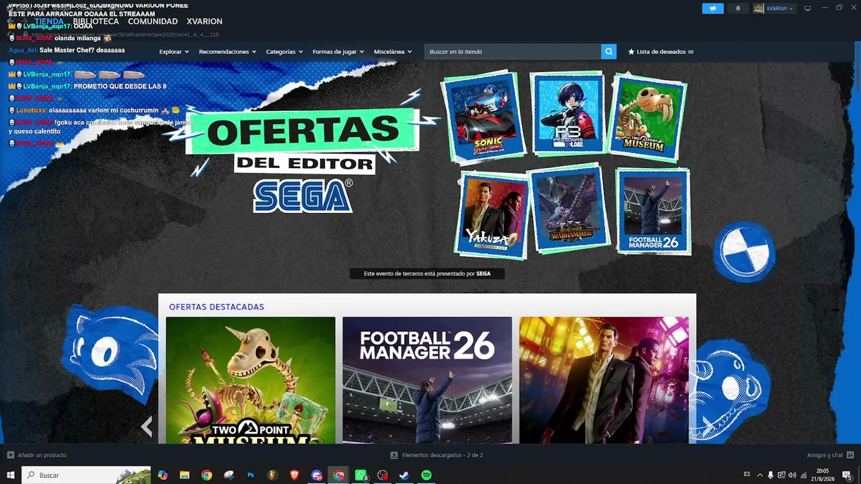Click the SEGA publisher link in event notice
The image size is (861, 484).
484,274
